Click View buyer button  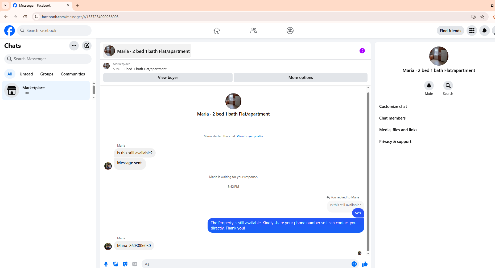[168, 78]
